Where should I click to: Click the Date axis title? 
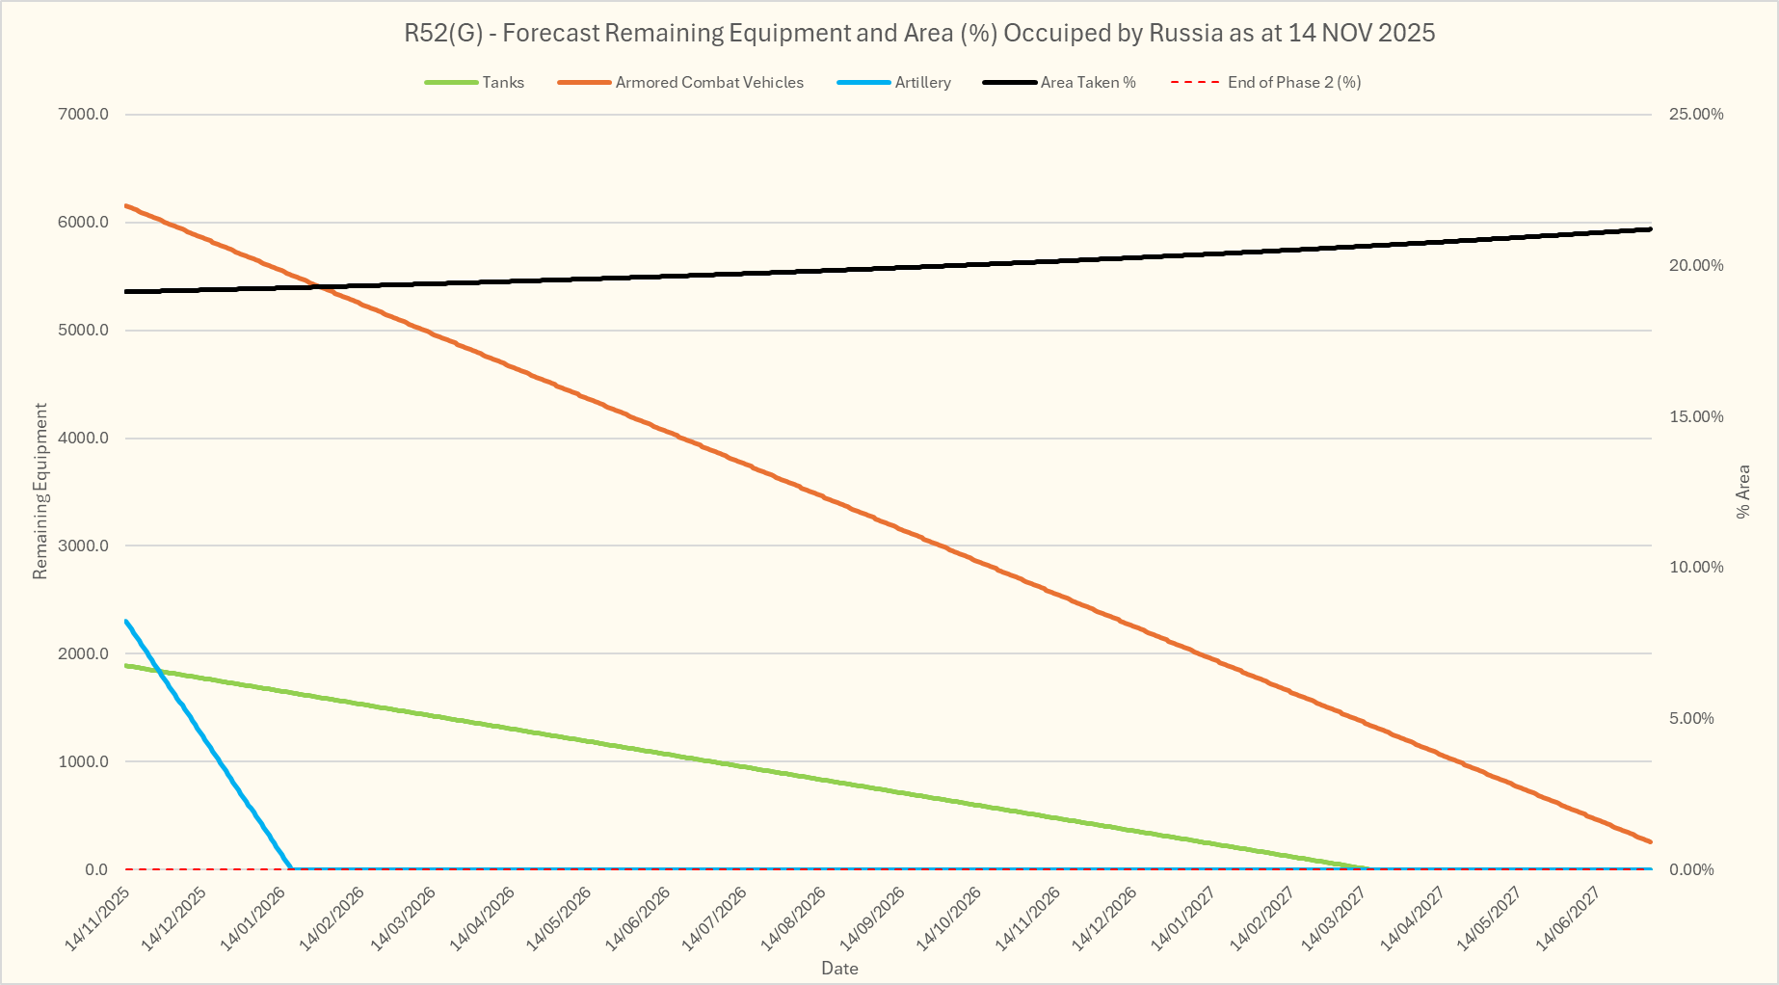coord(839,969)
